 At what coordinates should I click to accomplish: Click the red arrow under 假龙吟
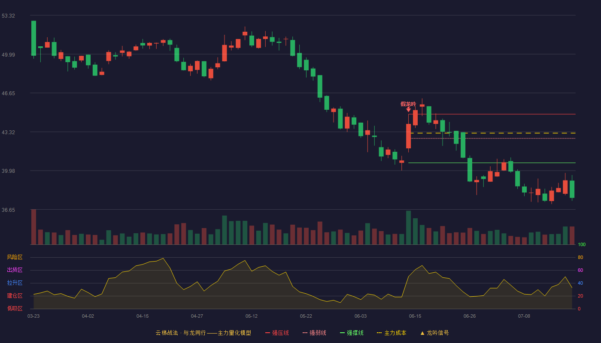pyautogui.click(x=408, y=110)
